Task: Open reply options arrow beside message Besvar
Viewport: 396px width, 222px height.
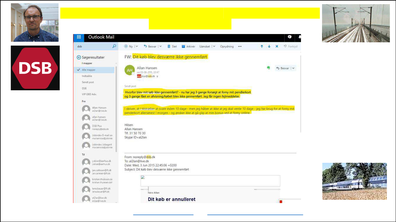Action: pyautogui.click(x=294, y=68)
